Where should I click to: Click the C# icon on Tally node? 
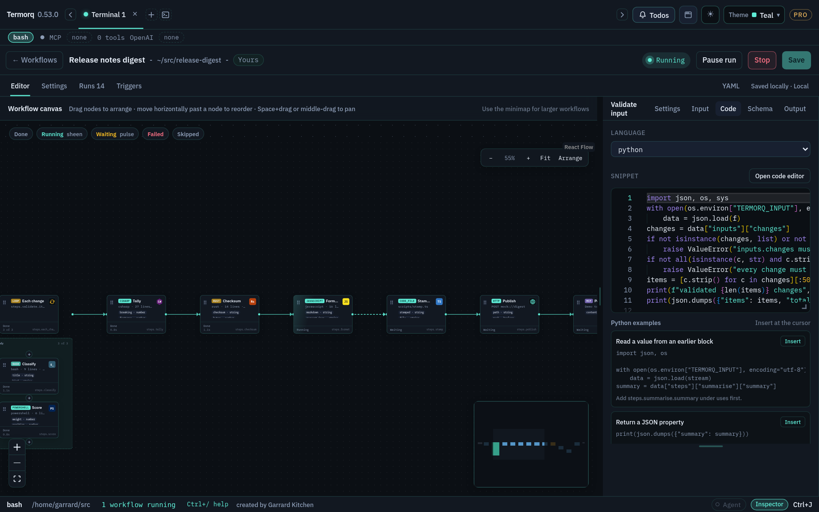coord(160,302)
